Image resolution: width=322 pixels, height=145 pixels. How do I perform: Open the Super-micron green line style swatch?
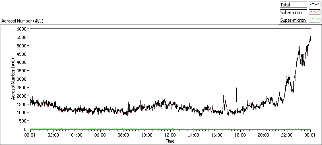tap(315, 20)
